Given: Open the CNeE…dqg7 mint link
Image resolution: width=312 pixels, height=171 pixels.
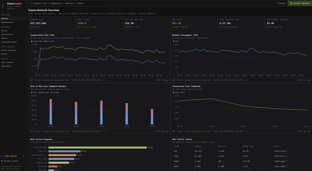Looking at the screenshot, I should 280,161.
